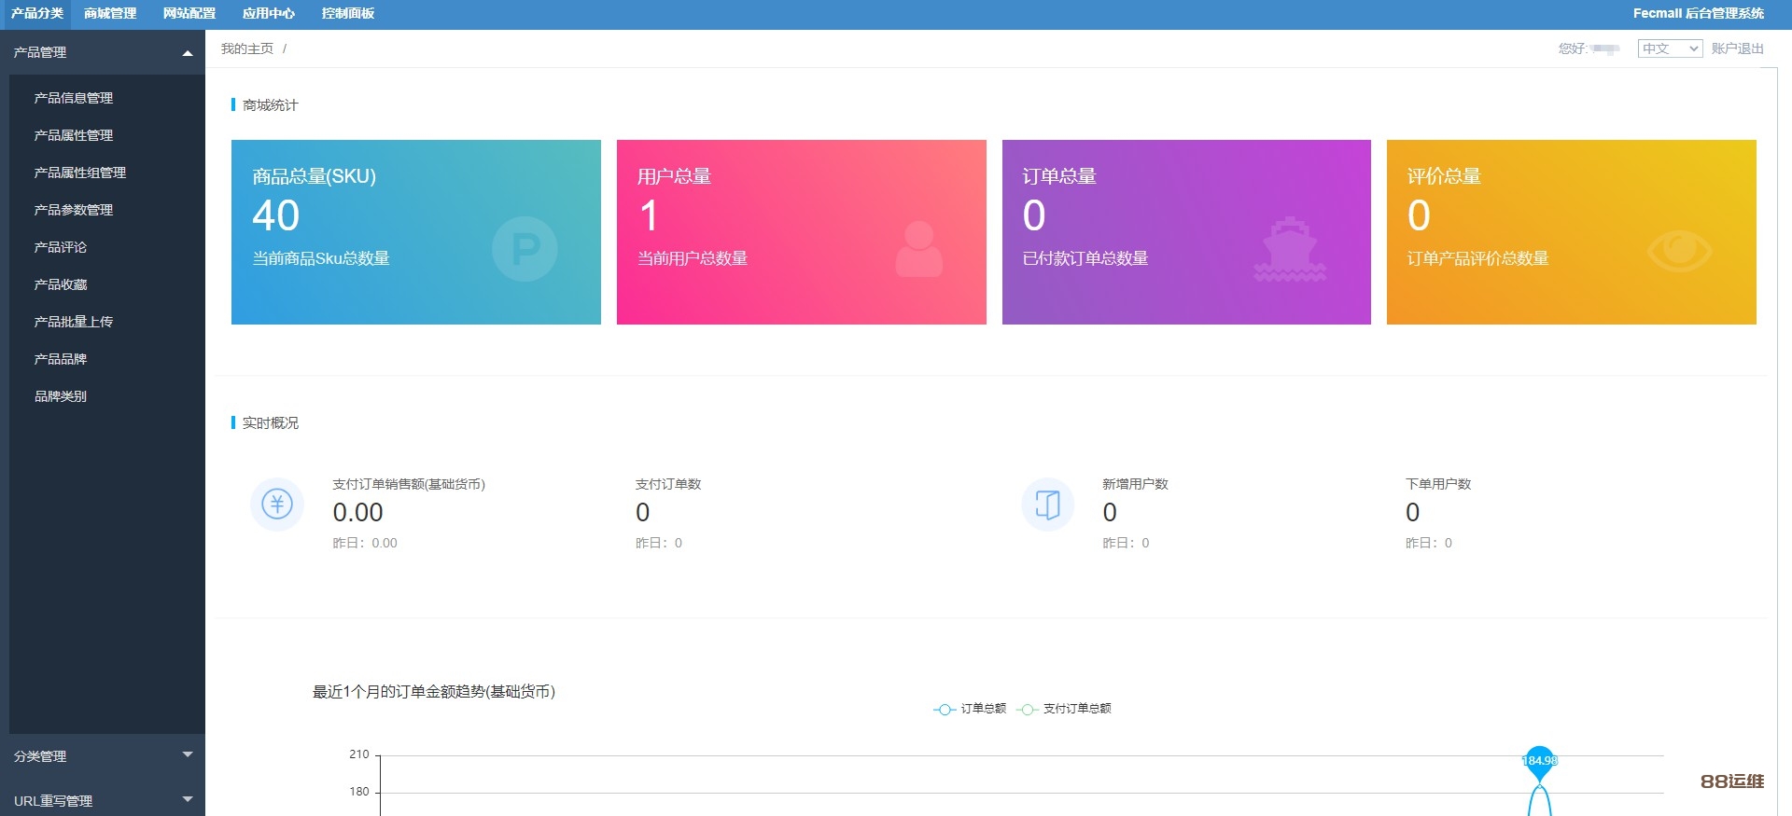
Task: Click the 用户总量 card title
Action: (674, 176)
